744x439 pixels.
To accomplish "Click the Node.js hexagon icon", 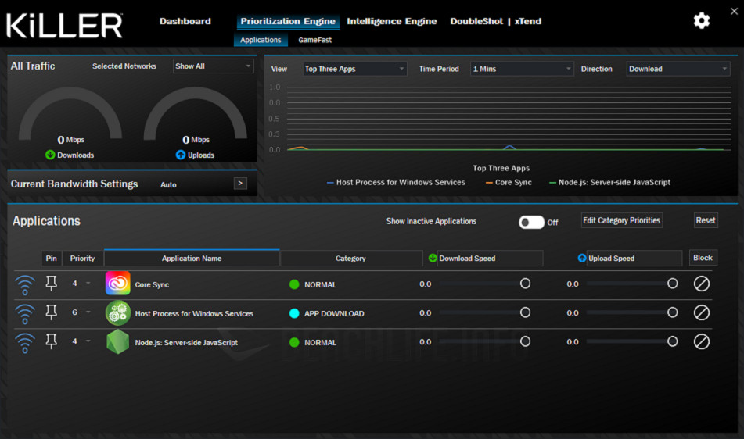I will click(x=117, y=341).
